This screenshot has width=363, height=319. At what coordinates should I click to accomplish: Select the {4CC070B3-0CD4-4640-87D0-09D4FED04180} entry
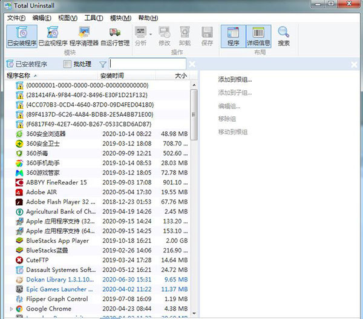pos(90,105)
